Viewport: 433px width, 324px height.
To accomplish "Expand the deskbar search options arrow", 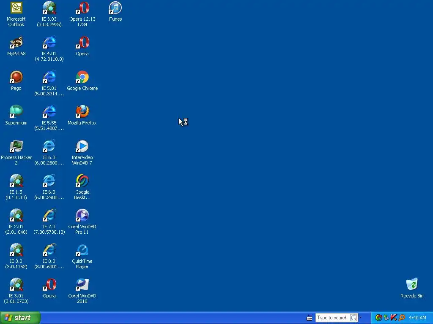I will click(x=360, y=317).
